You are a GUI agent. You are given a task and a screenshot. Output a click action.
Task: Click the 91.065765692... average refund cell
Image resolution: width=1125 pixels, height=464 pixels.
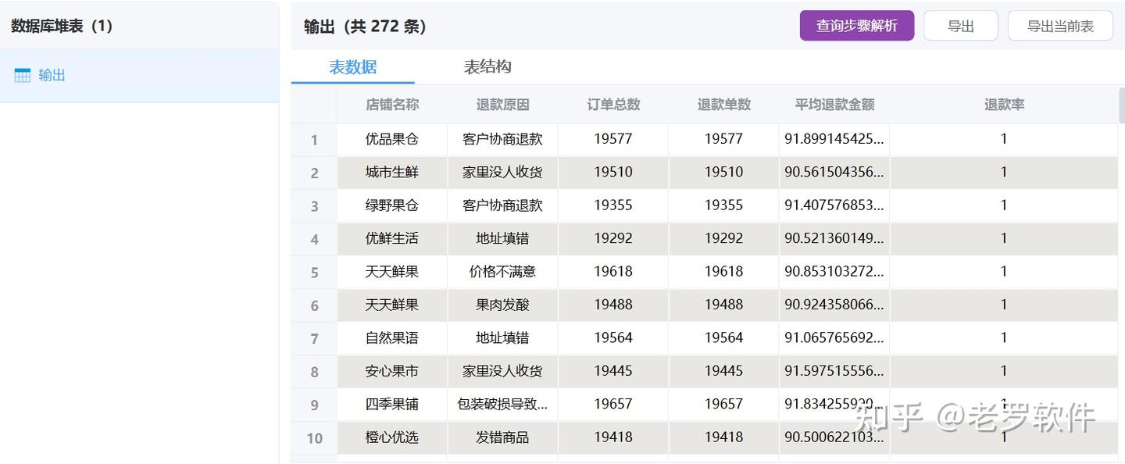click(834, 338)
